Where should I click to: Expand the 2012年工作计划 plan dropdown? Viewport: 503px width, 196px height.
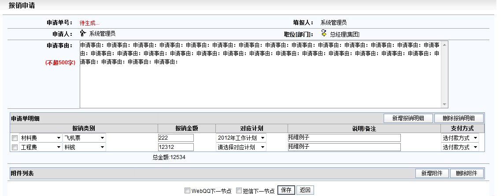tap(241, 138)
